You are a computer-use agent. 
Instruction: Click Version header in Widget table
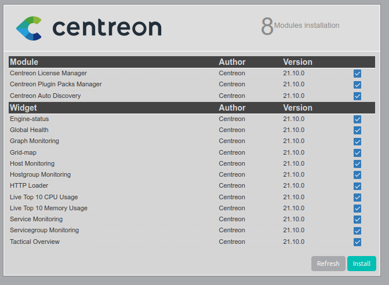298,108
